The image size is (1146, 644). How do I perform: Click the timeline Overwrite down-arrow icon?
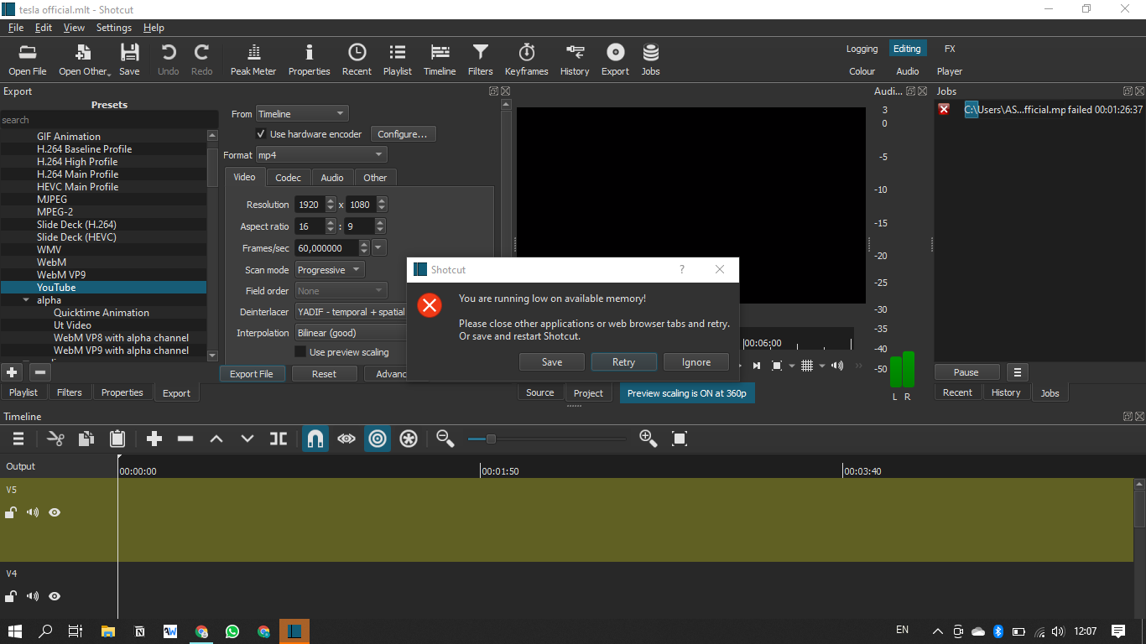click(247, 439)
